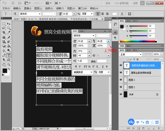Viewport: 165px width, 131px height.
Task: Toggle text orientation in options bar
Action: pos(15,14)
